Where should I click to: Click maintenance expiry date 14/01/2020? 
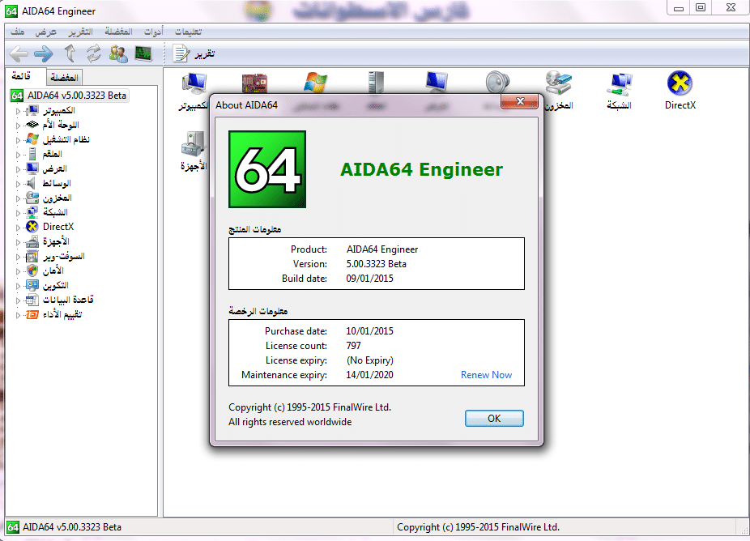pos(370,375)
